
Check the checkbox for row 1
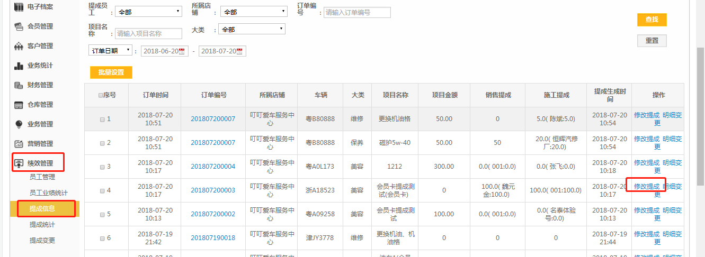point(102,120)
